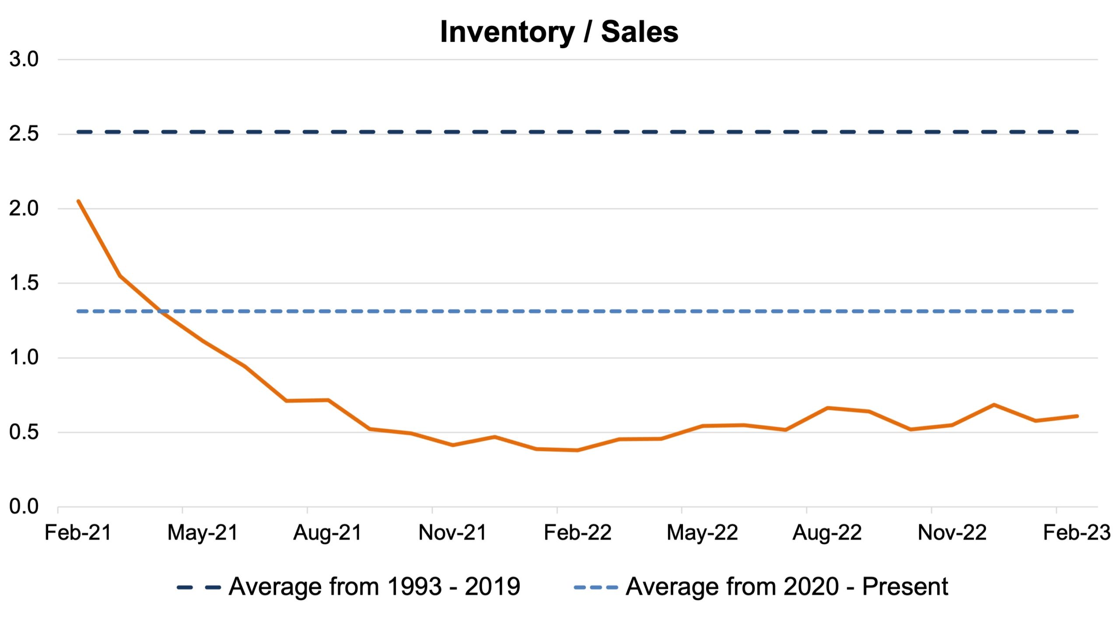Click the dark navy dashed legend marker
Image resolution: width=1120 pixels, height=619 pixels.
coord(198,588)
